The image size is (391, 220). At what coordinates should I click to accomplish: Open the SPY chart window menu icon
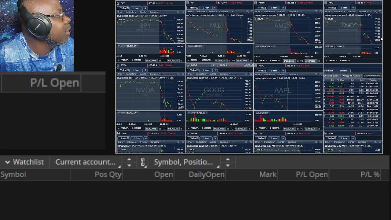click(118, 3)
